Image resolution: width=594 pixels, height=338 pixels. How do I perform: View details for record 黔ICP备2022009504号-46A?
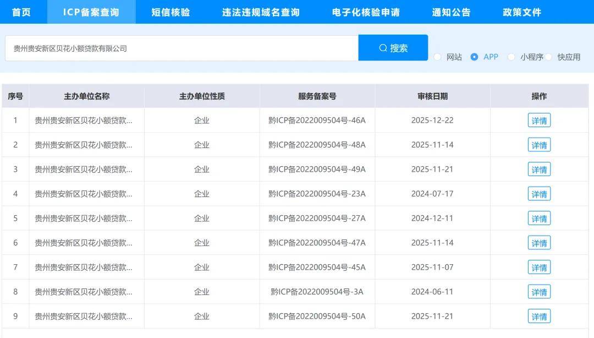(x=539, y=120)
